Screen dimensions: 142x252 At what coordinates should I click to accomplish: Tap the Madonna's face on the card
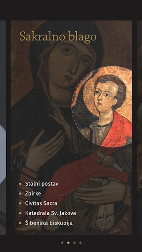71,64
